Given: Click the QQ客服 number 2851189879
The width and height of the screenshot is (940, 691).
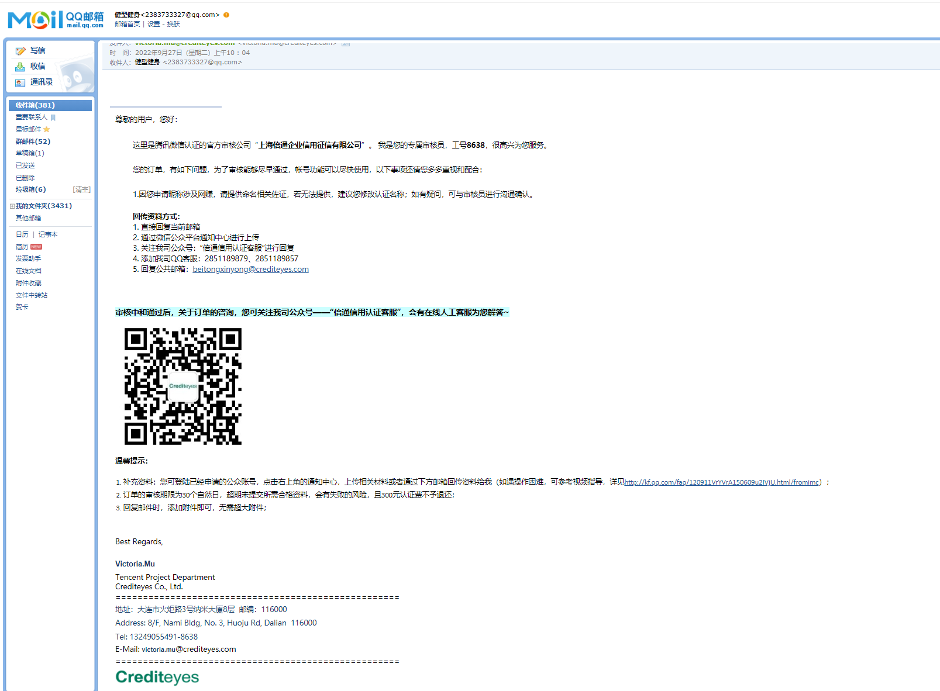Looking at the screenshot, I should [x=226, y=259].
